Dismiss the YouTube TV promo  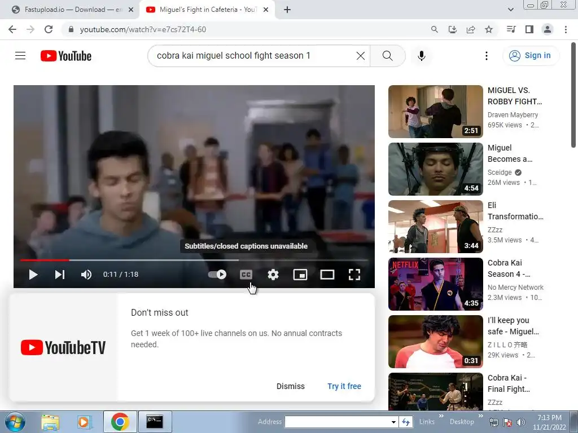click(291, 386)
